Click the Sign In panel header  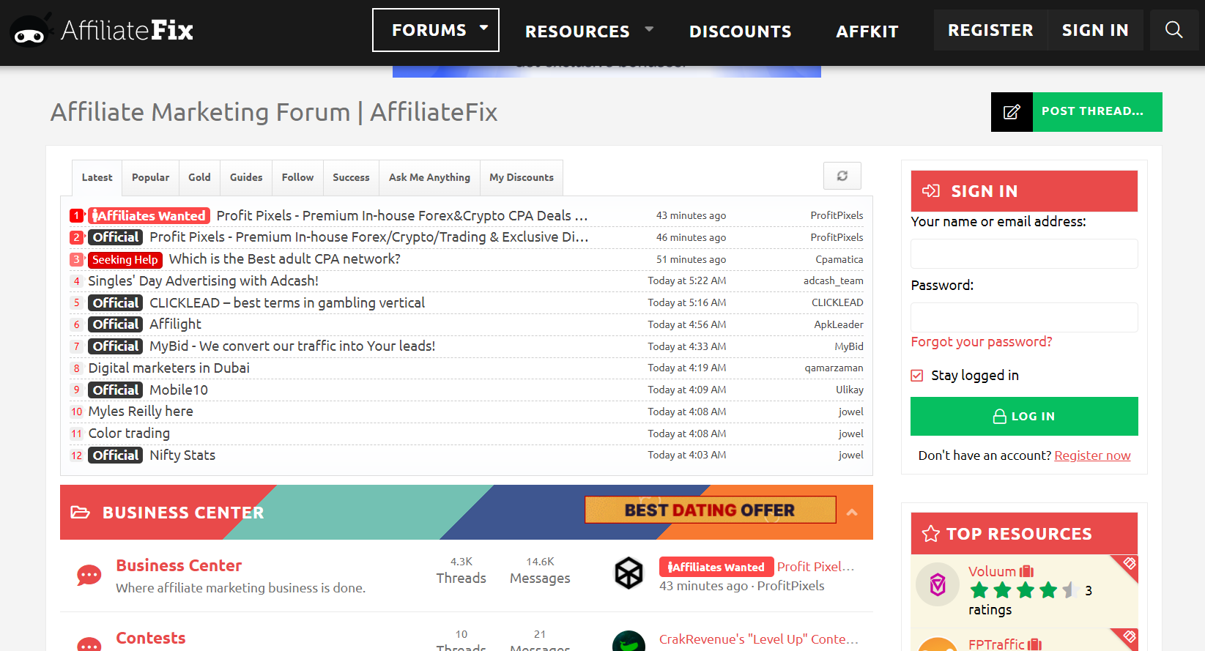(x=1024, y=191)
